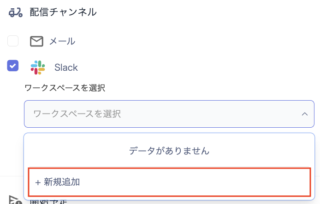320x204 pixels.
Task: Click the Slack logo icon
Action: tap(38, 68)
